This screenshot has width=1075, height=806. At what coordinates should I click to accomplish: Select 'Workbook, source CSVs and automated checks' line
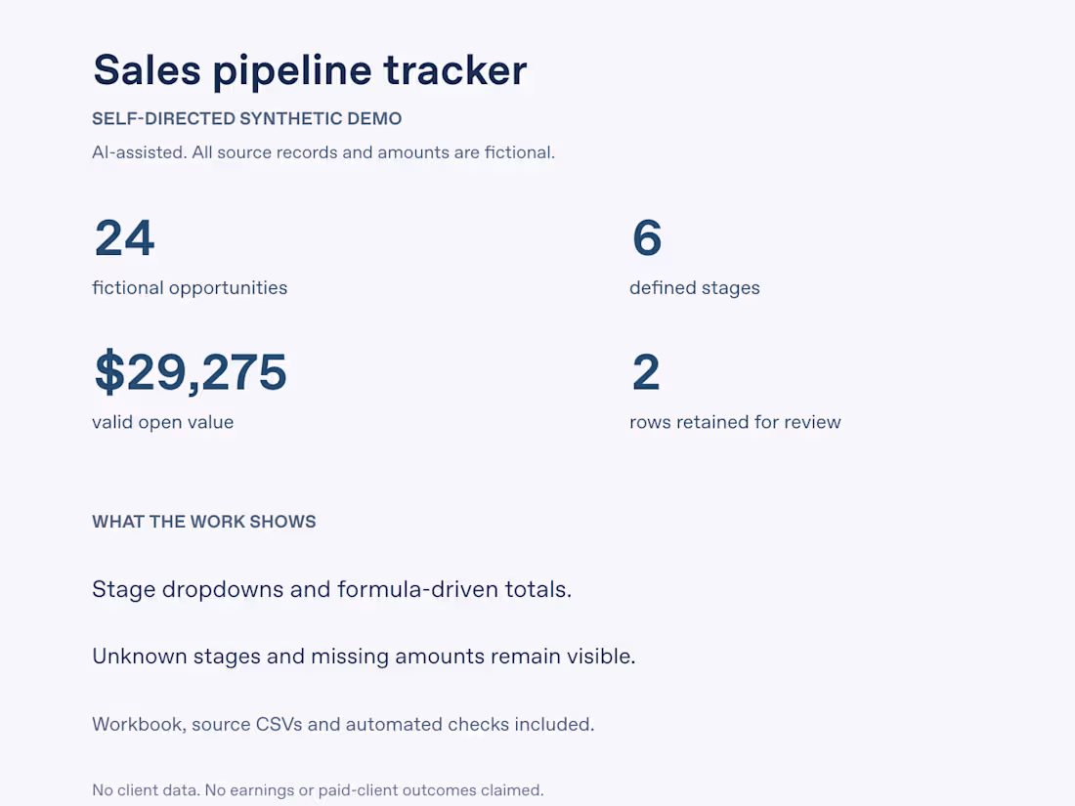[343, 725]
